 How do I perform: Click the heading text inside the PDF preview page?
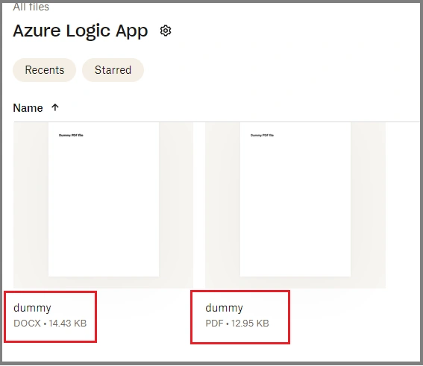[262, 136]
